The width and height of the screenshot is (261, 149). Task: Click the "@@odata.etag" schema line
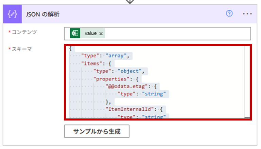(x=131, y=87)
